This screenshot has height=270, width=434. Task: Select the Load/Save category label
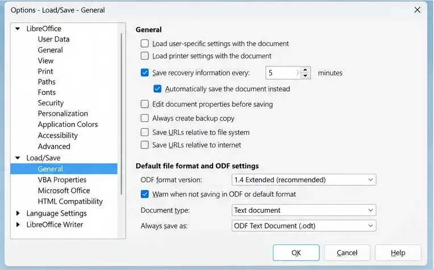tap(43, 158)
